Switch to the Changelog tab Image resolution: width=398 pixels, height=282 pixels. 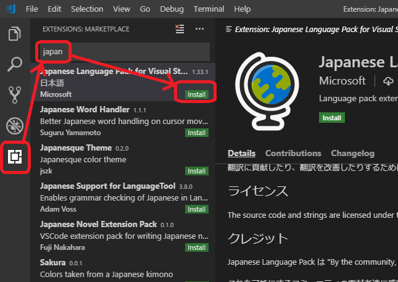click(352, 153)
